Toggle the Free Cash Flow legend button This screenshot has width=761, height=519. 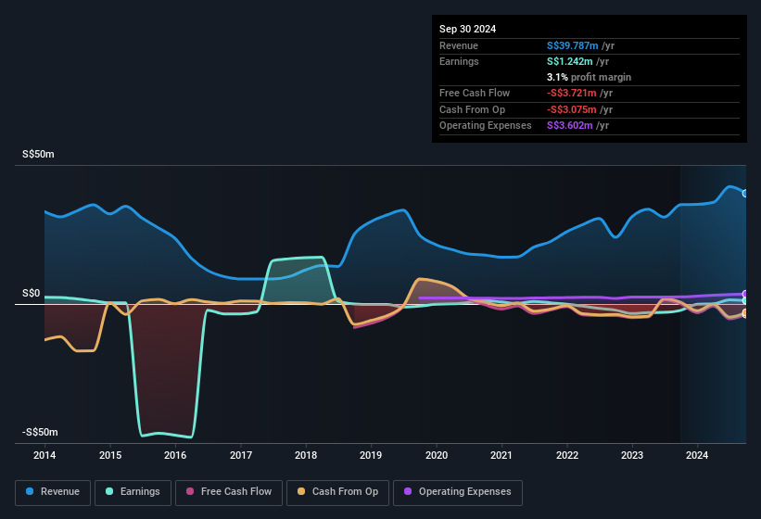229,492
